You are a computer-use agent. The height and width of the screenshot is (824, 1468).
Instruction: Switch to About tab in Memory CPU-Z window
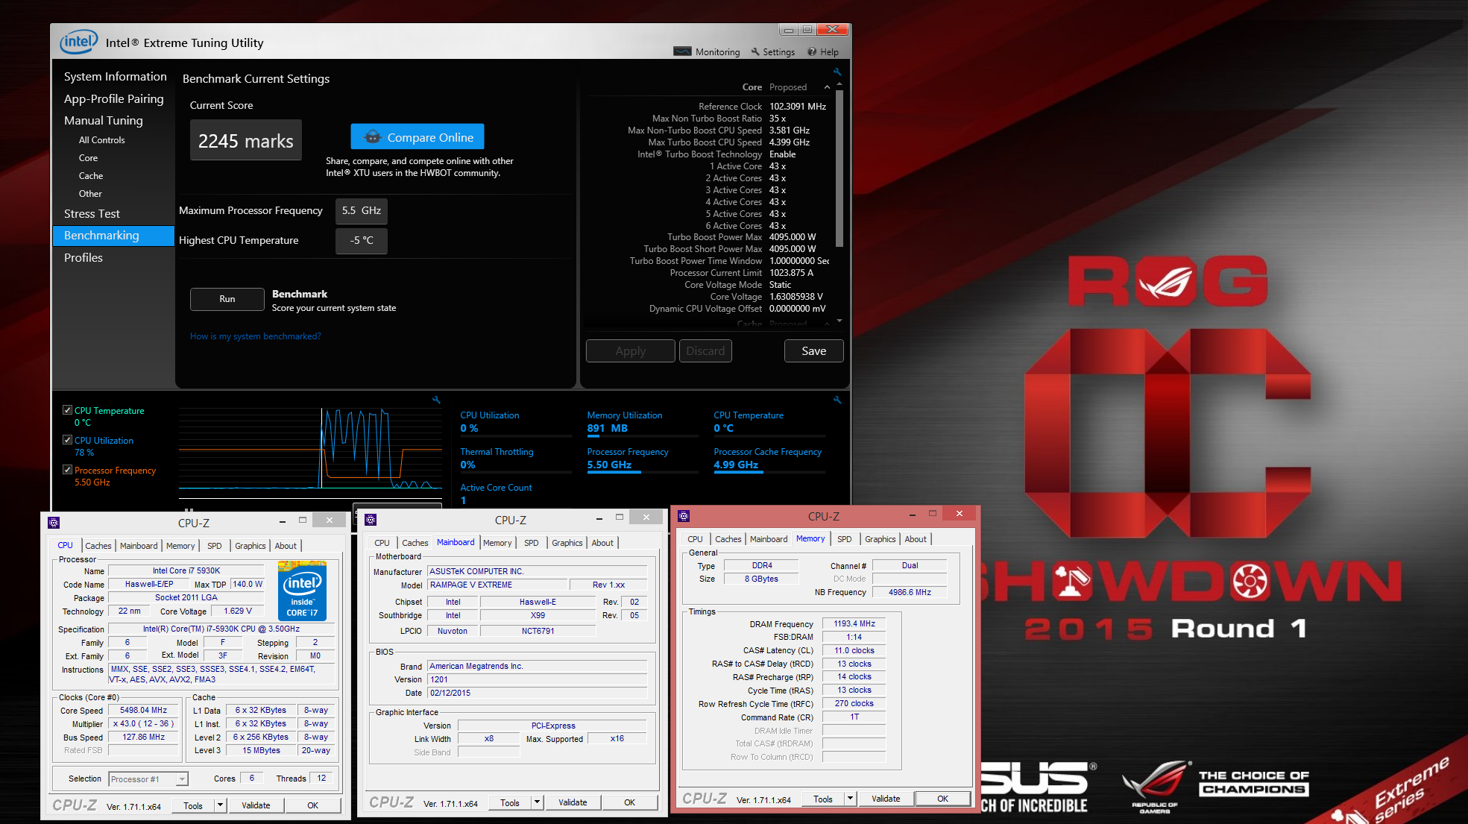coord(916,538)
